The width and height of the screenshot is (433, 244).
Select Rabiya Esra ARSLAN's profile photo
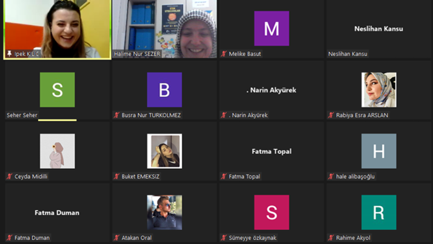tap(379, 90)
